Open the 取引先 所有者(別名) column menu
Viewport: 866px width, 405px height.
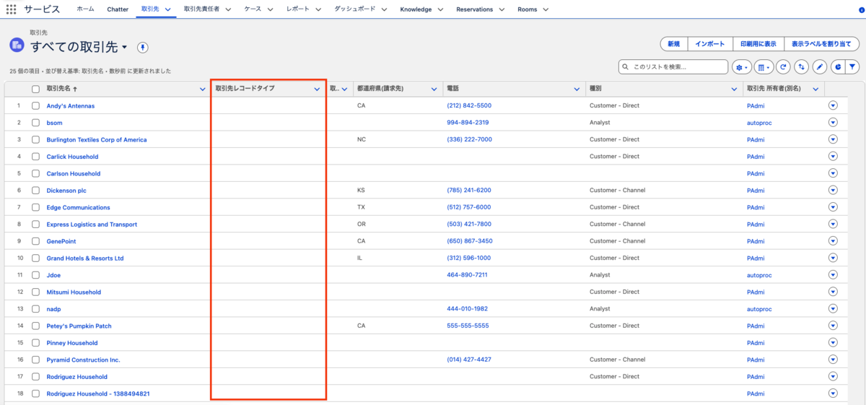click(816, 89)
